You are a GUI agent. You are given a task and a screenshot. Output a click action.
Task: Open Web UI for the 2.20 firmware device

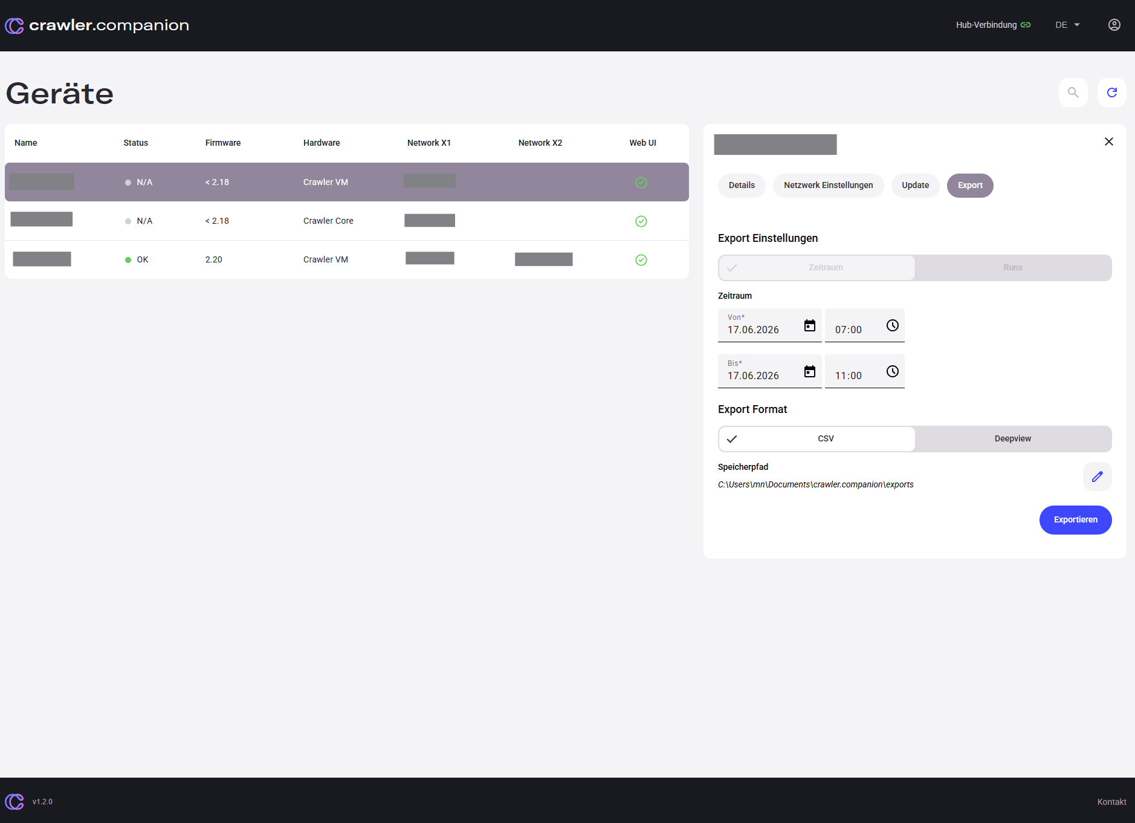point(641,259)
